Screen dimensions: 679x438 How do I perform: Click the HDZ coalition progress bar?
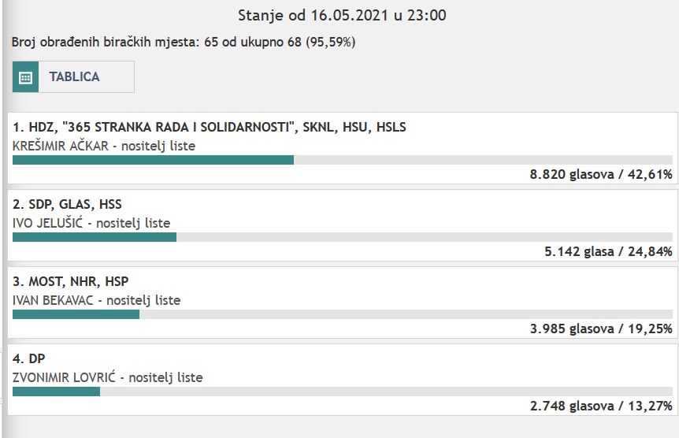point(343,160)
